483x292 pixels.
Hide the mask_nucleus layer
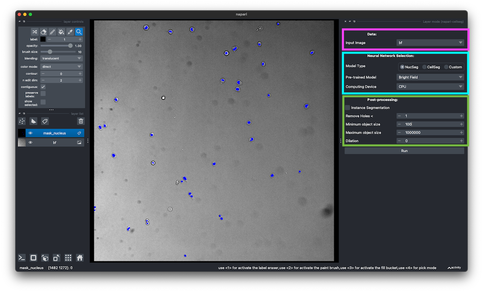pyautogui.click(x=30, y=133)
